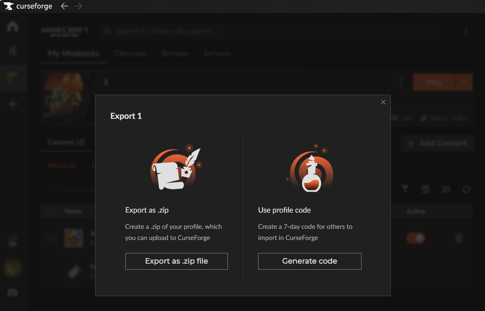Go back with the left arrow

[x=65, y=6]
